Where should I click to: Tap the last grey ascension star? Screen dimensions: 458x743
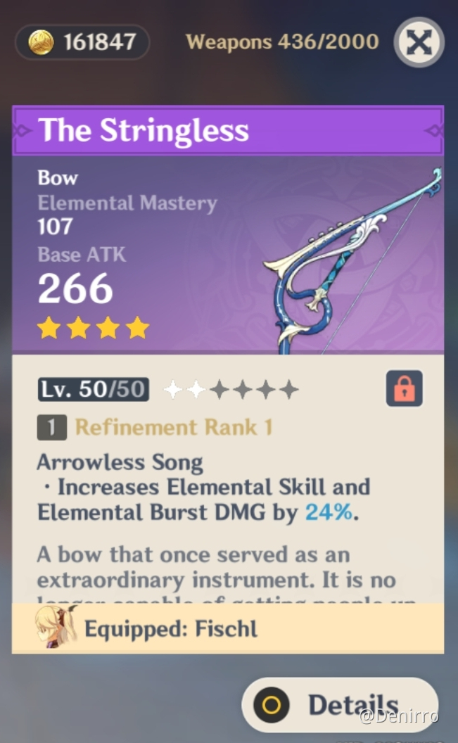click(288, 390)
